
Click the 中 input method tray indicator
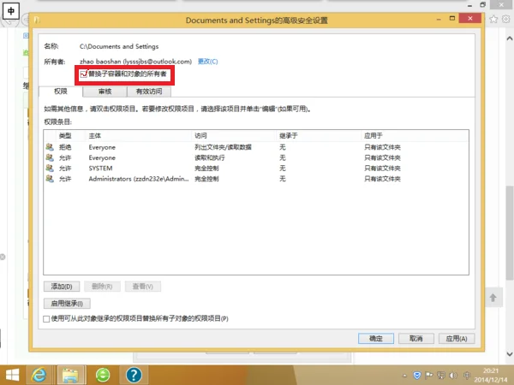click(467, 376)
